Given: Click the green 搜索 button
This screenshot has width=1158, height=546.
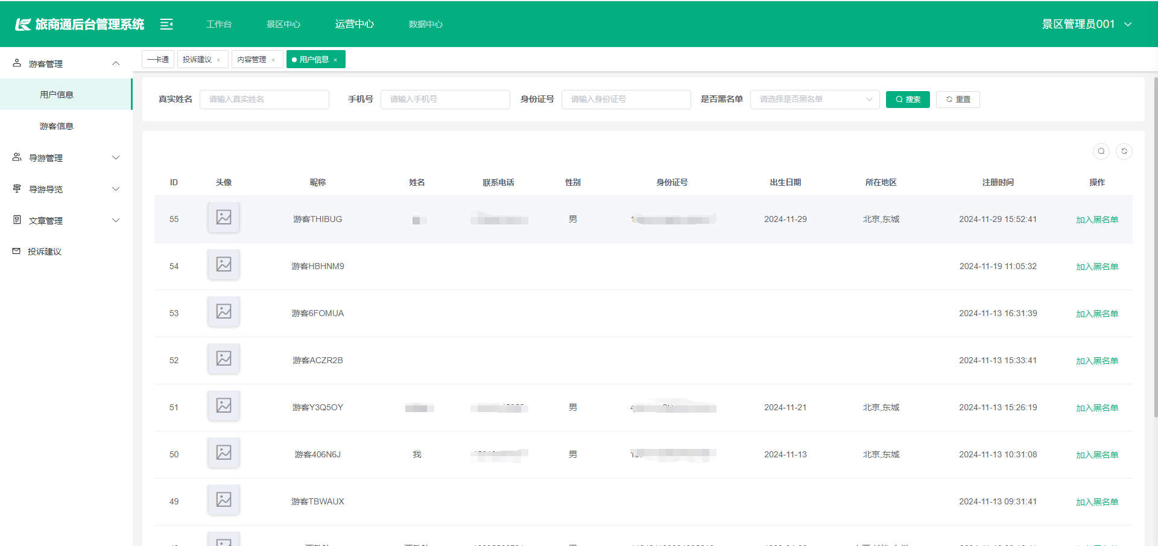Looking at the screenshot, I should tap(908, 100).
